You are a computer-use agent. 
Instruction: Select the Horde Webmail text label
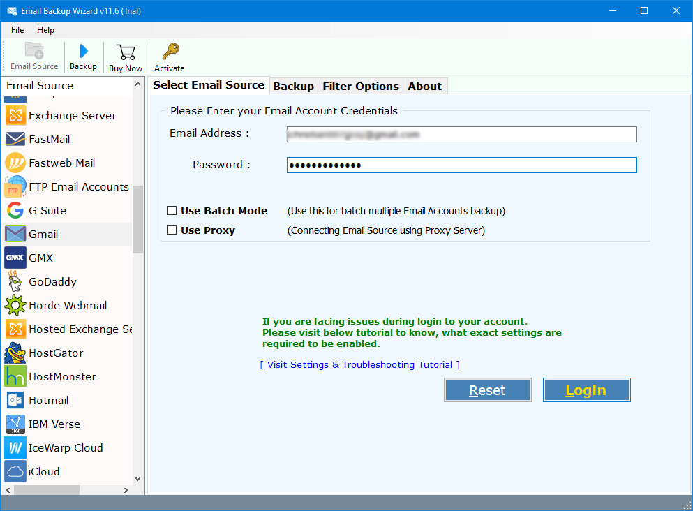(x=68, y=306)
